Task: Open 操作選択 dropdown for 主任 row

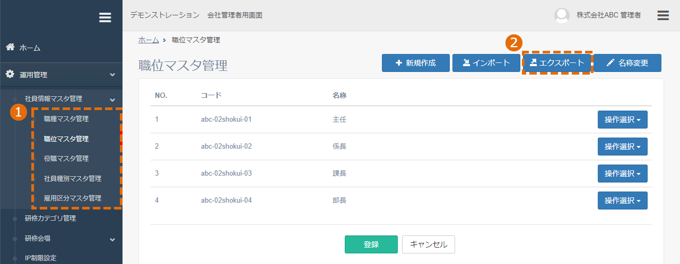Action: (x=623, y=120)
